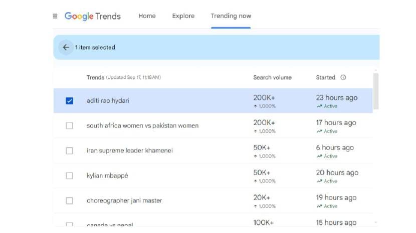The height and width of the screenshot is (233, 416).
Task: Click the up arrow icon under 50K+ for khamenei
Action: [256, 156]
